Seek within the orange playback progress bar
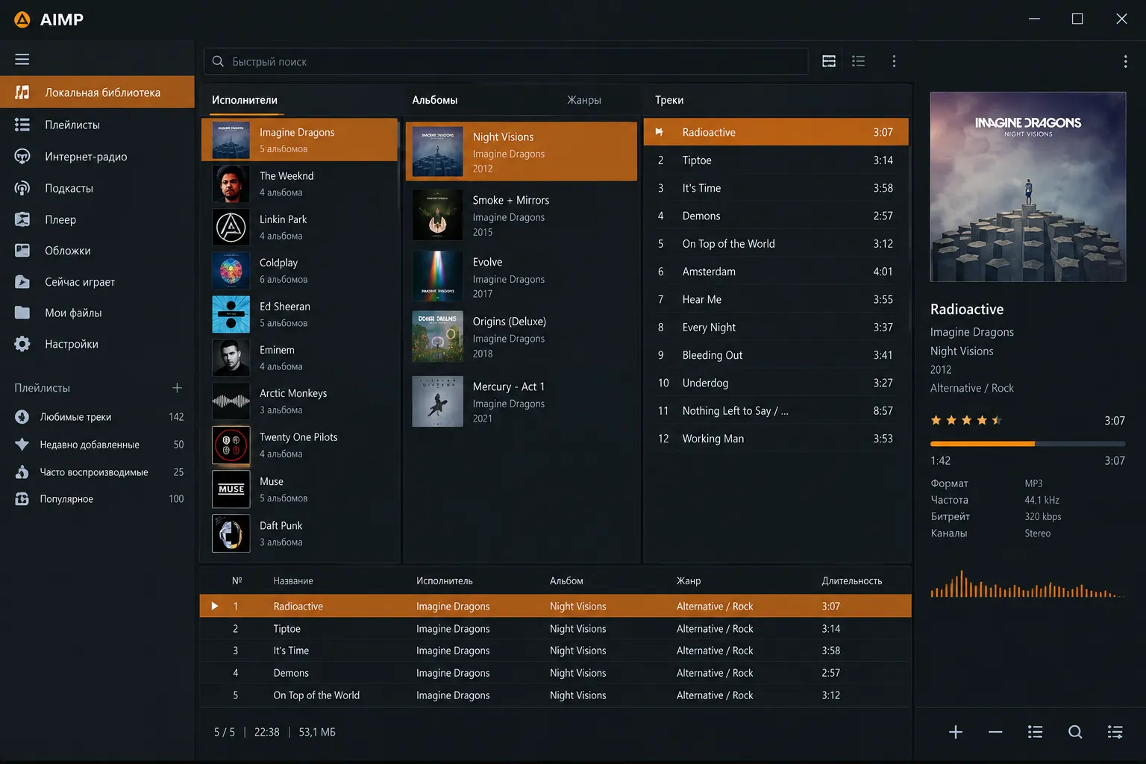The height and width of the screenshot is (764, 1146). (1028, 444)
